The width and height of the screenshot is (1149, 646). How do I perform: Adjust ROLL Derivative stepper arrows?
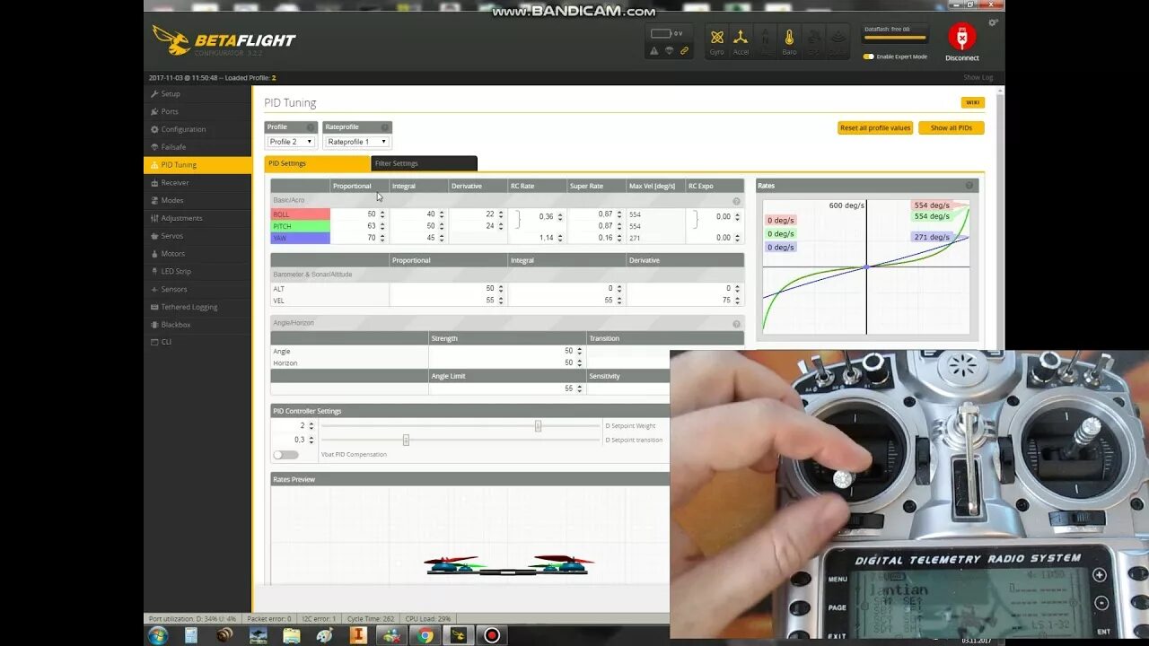[501, 214]
